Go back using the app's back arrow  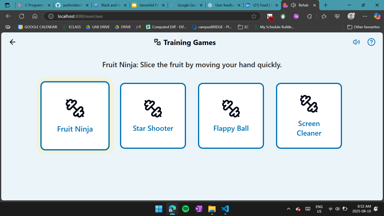(12, 42)
